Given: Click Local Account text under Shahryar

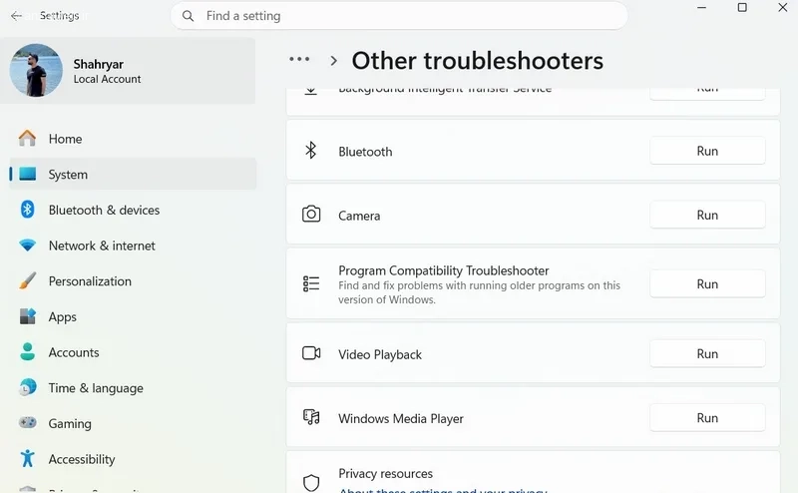Looking at the screenshot, I should (107, 79).
